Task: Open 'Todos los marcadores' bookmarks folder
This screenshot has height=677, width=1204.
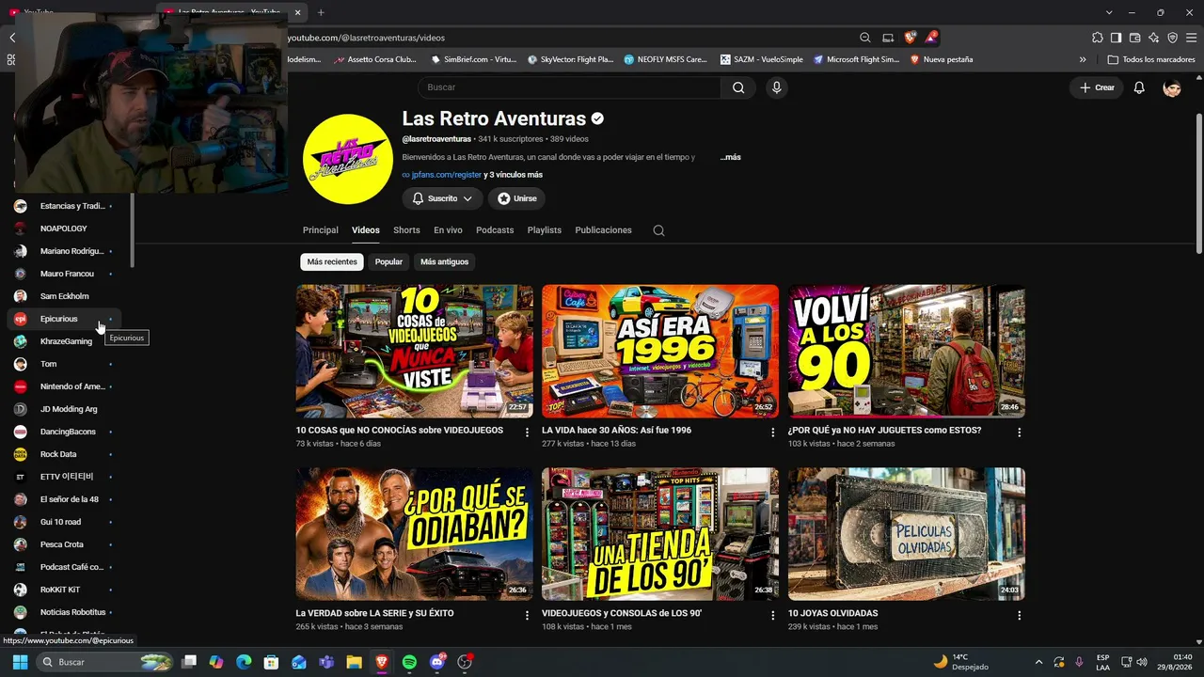Action: point(1151,59)
